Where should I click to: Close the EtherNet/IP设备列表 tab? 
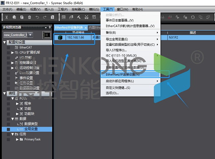point(86,28)
